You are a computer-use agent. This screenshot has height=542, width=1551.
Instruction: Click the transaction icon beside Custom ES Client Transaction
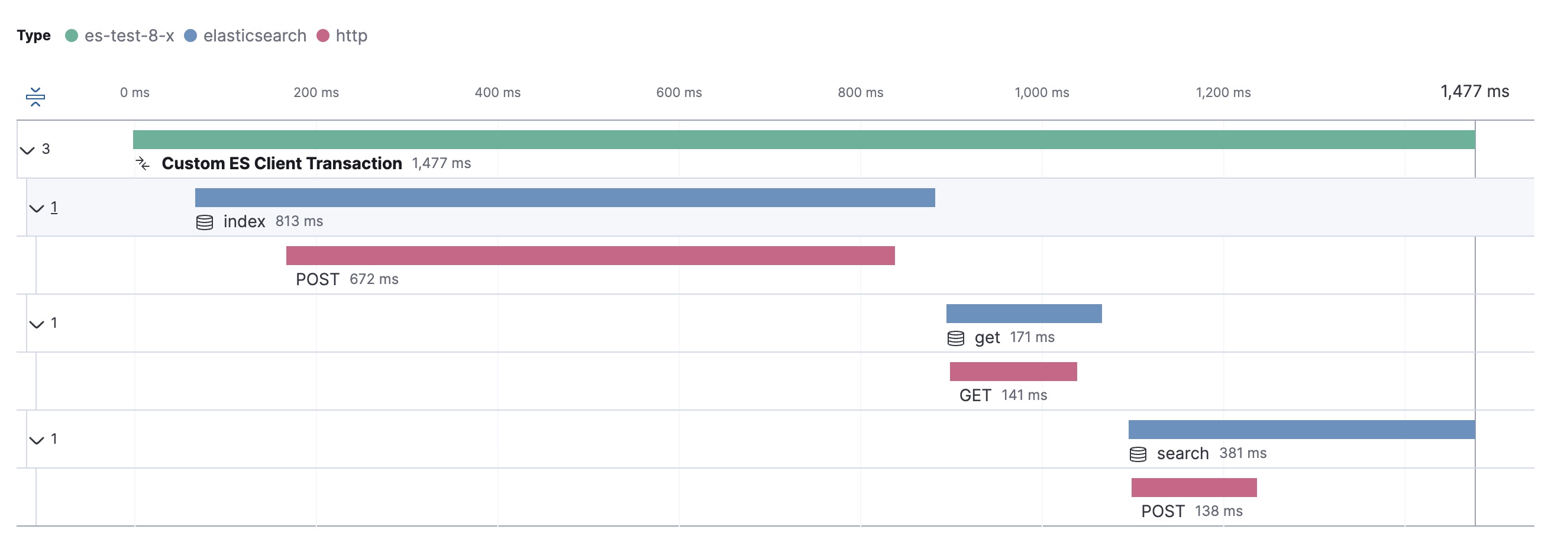(x=143, y=163)
